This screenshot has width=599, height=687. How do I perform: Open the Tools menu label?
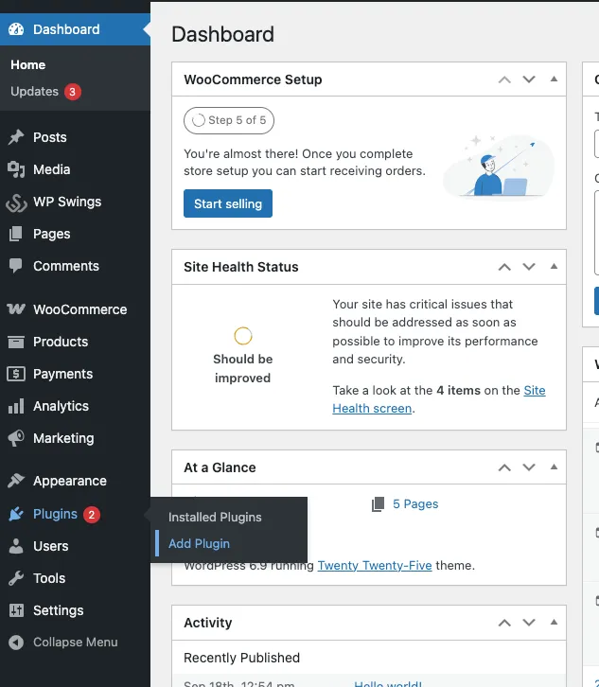point(49,578)
